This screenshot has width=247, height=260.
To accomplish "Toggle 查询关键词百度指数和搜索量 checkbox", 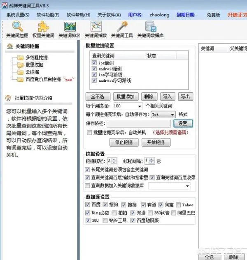I will coord(87,177).
